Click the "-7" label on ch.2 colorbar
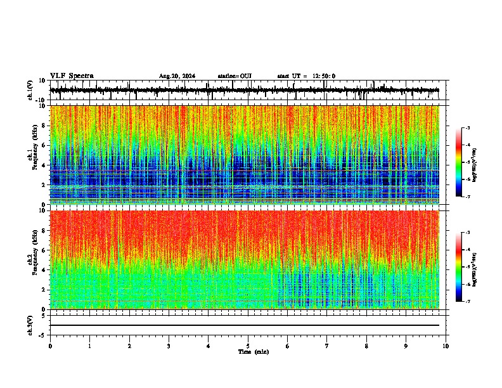The image size is (502, 388). (468, 301)
